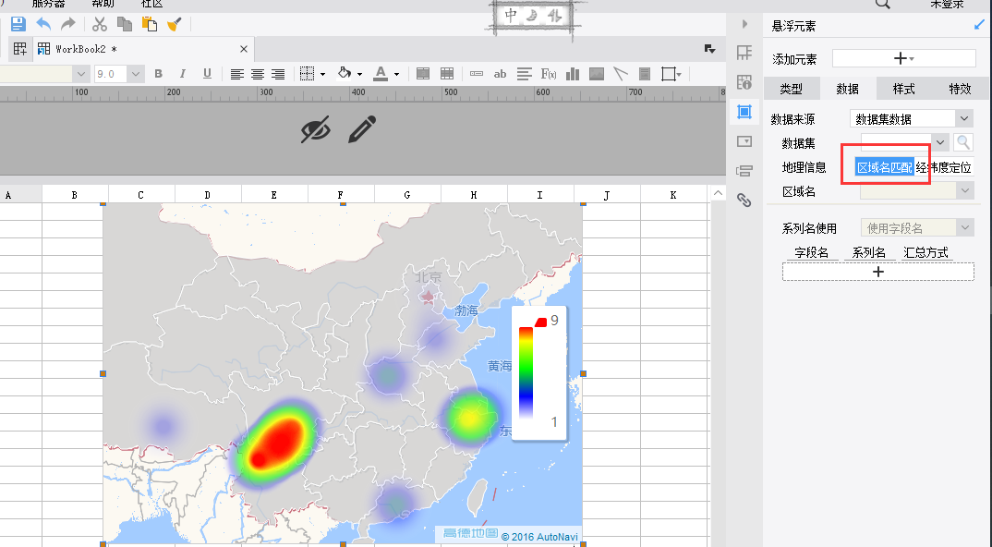Align text left
This screenshot has width=992, height=547.
[x=236, y=74]
